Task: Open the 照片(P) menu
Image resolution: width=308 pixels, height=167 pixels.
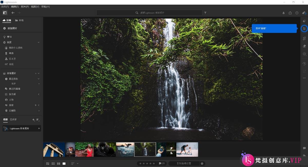Action: tap(25, 6)
